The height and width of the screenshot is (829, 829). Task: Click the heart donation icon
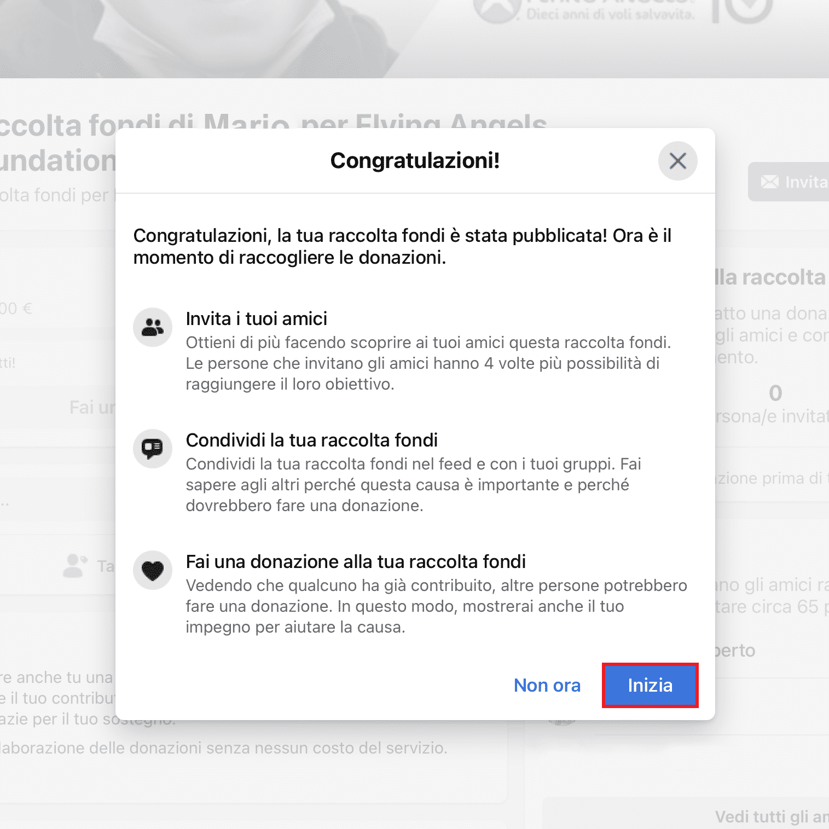pos(153,570)
